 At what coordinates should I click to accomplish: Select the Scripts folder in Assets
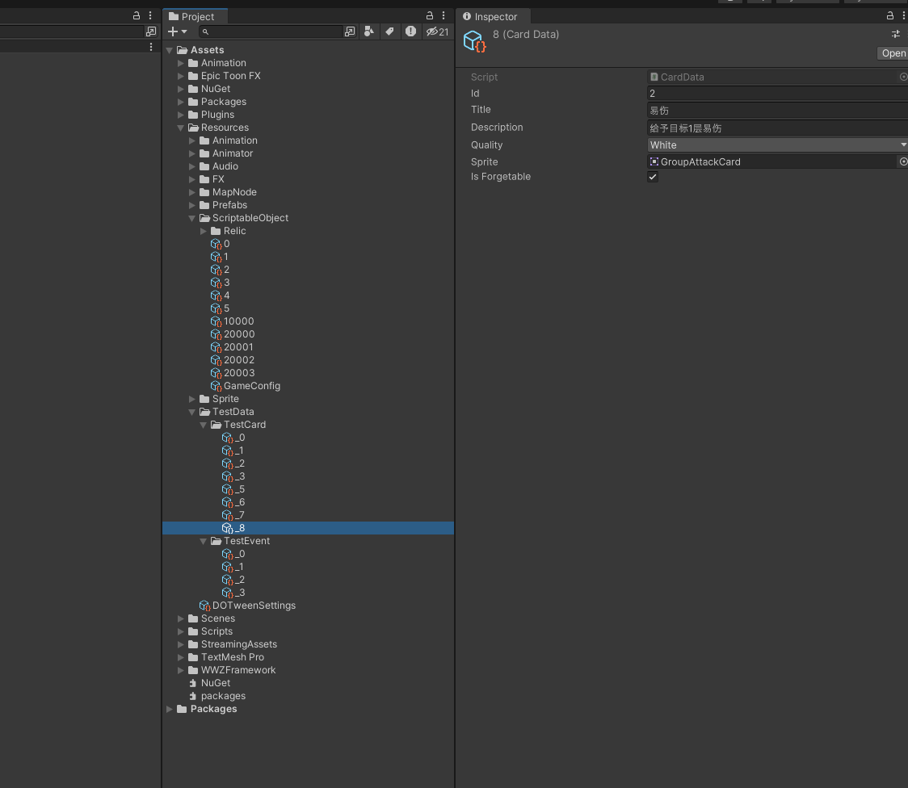pos(216,631)
